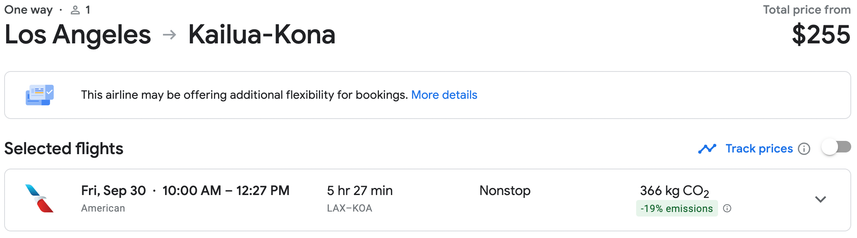This screenshot has width=857, height=238.
Task: Select the Los Angeles heading
Action: [77, 34]
